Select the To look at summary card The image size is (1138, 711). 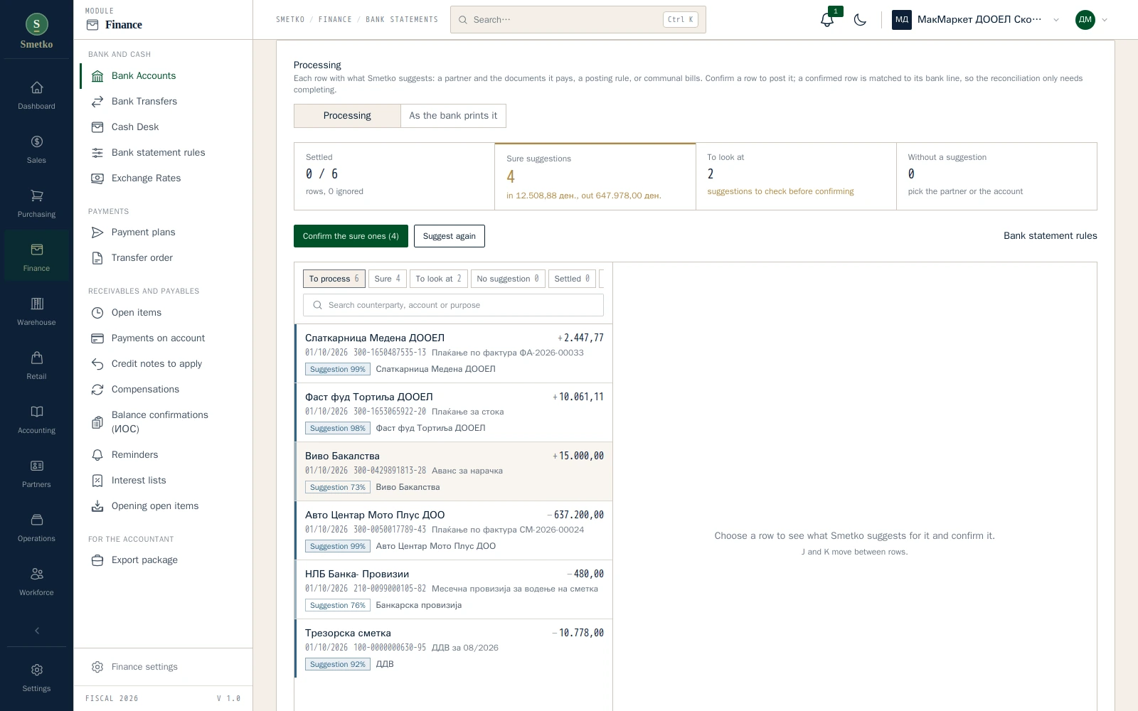pyautogui.click(x=796, y=176)
